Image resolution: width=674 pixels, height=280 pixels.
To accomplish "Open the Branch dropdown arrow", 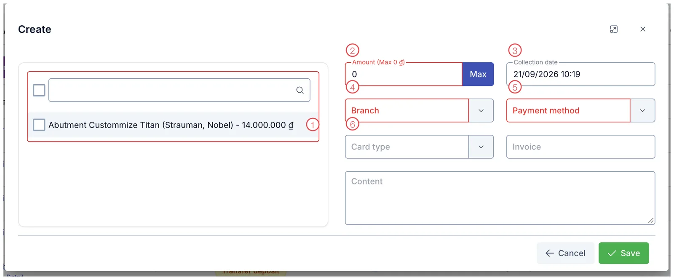I will pos(481,110).
